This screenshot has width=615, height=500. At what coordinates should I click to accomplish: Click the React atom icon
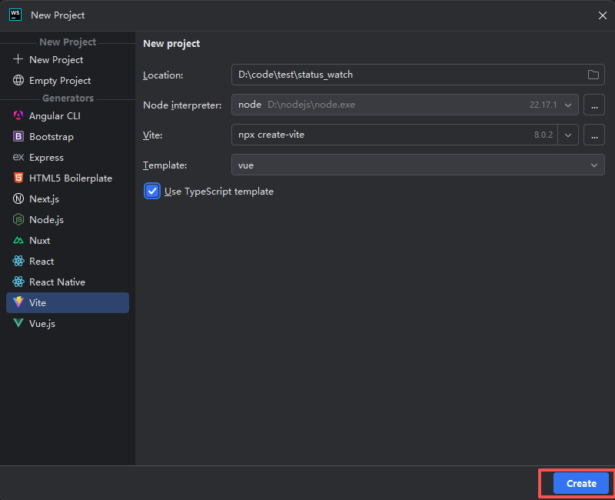pyautogui.click(x=18, y=261)
